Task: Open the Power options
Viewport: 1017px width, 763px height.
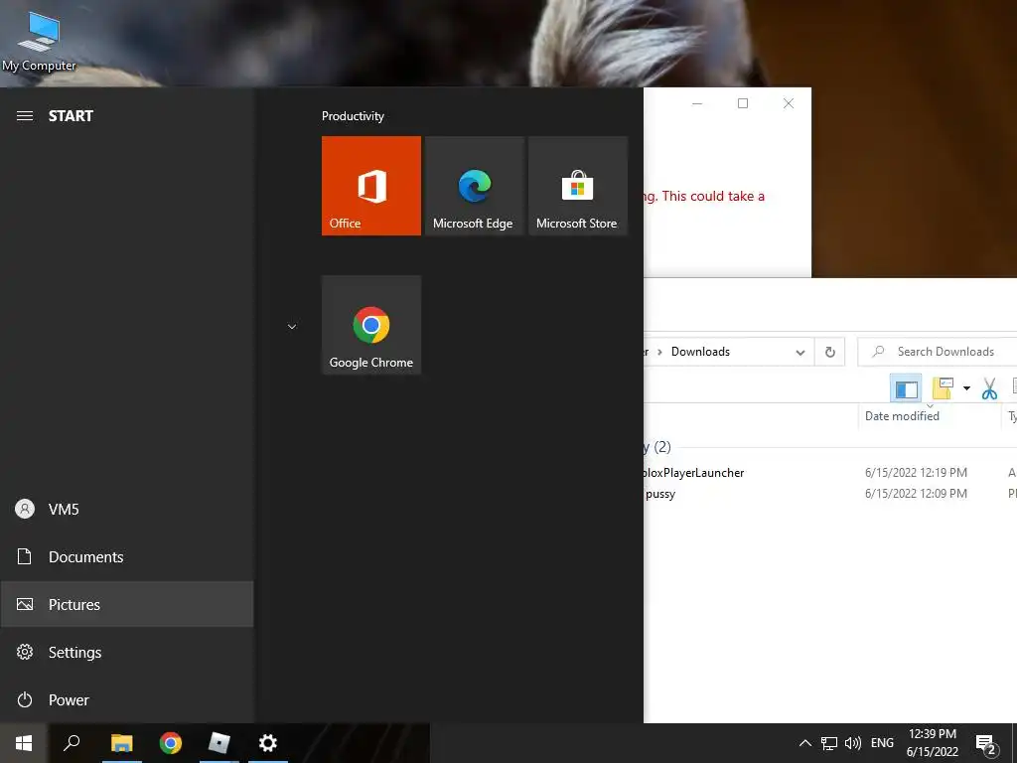Action: point(126,700)
